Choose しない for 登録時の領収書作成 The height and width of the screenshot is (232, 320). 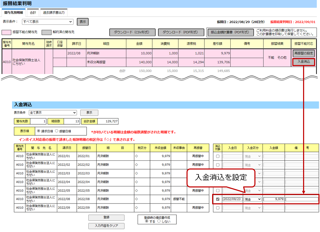point(159,222)
